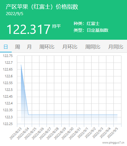
Task: Select the 周环比 tab
Action: tap(47, 47)
